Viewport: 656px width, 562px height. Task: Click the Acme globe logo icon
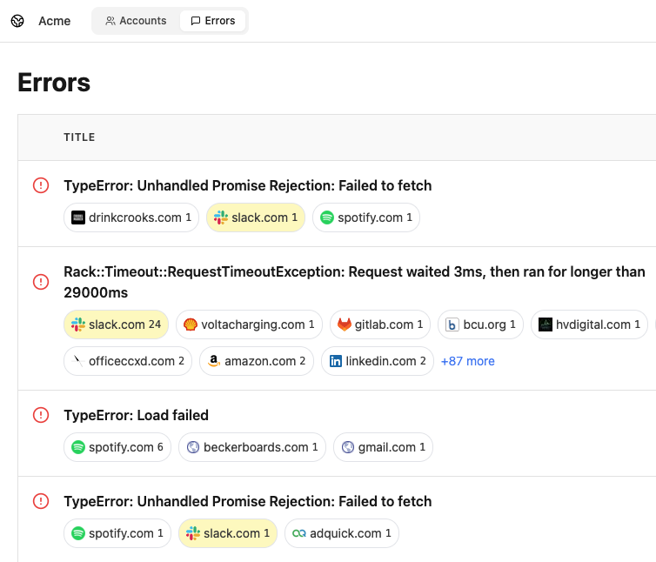[17, 21]
